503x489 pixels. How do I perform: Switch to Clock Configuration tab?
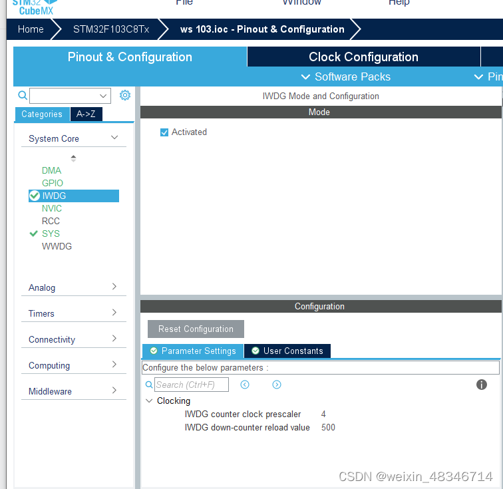[x=363, y=57]
